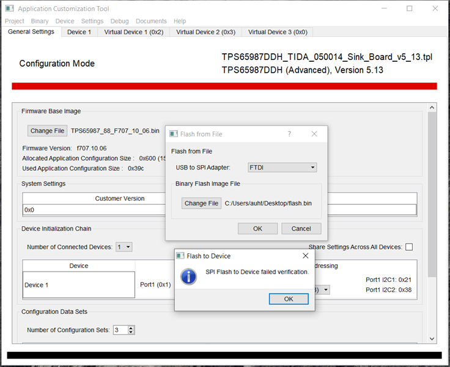Click flash.bin file path text
450x367 pixels.
tap(268, 203)
